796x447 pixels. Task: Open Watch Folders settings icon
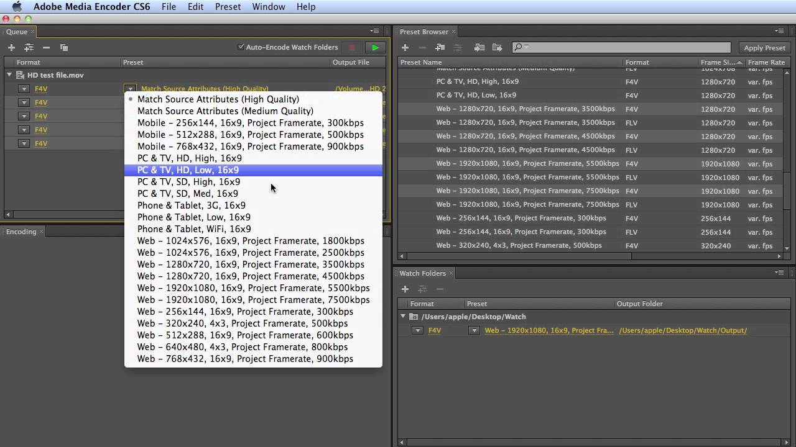[422, 289]
